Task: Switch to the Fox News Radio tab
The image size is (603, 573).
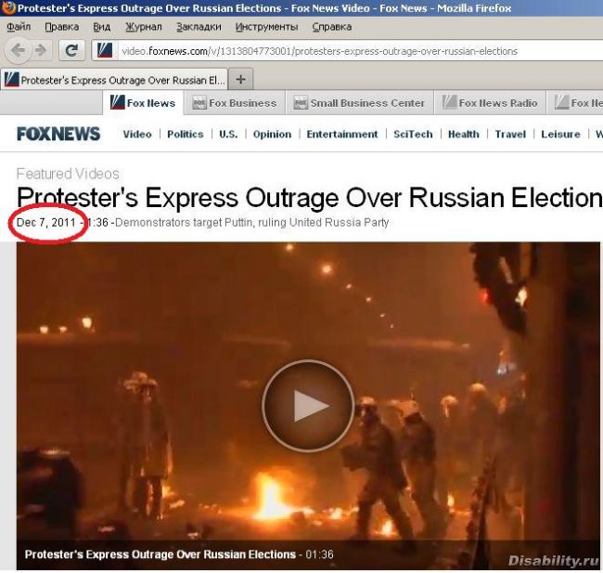Action: [x=490, y=103]
